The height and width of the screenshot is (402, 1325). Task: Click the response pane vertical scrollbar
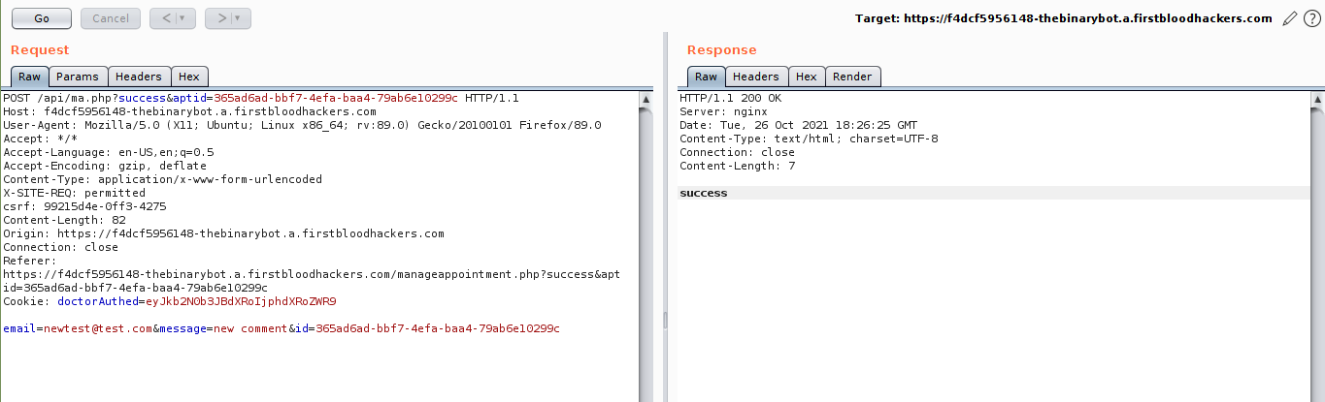[1317, 246]
